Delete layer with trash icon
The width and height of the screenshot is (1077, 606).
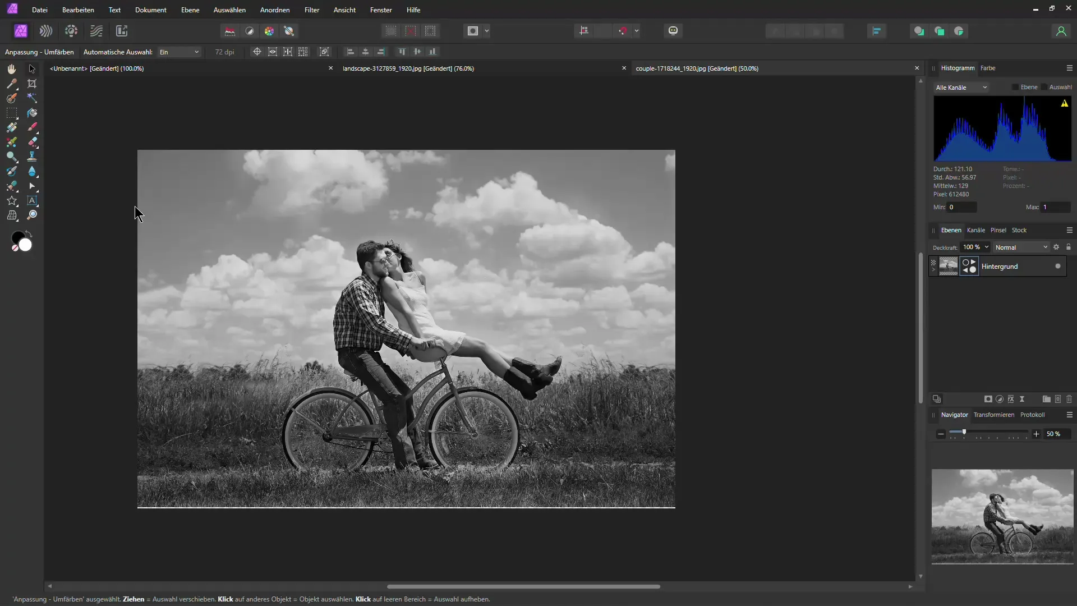click(1069, 399)
